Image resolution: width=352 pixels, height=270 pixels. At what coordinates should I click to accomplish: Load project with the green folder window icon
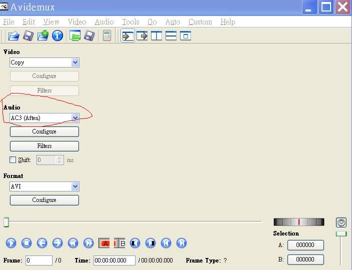pyautogui.click(x=75, y=35)
